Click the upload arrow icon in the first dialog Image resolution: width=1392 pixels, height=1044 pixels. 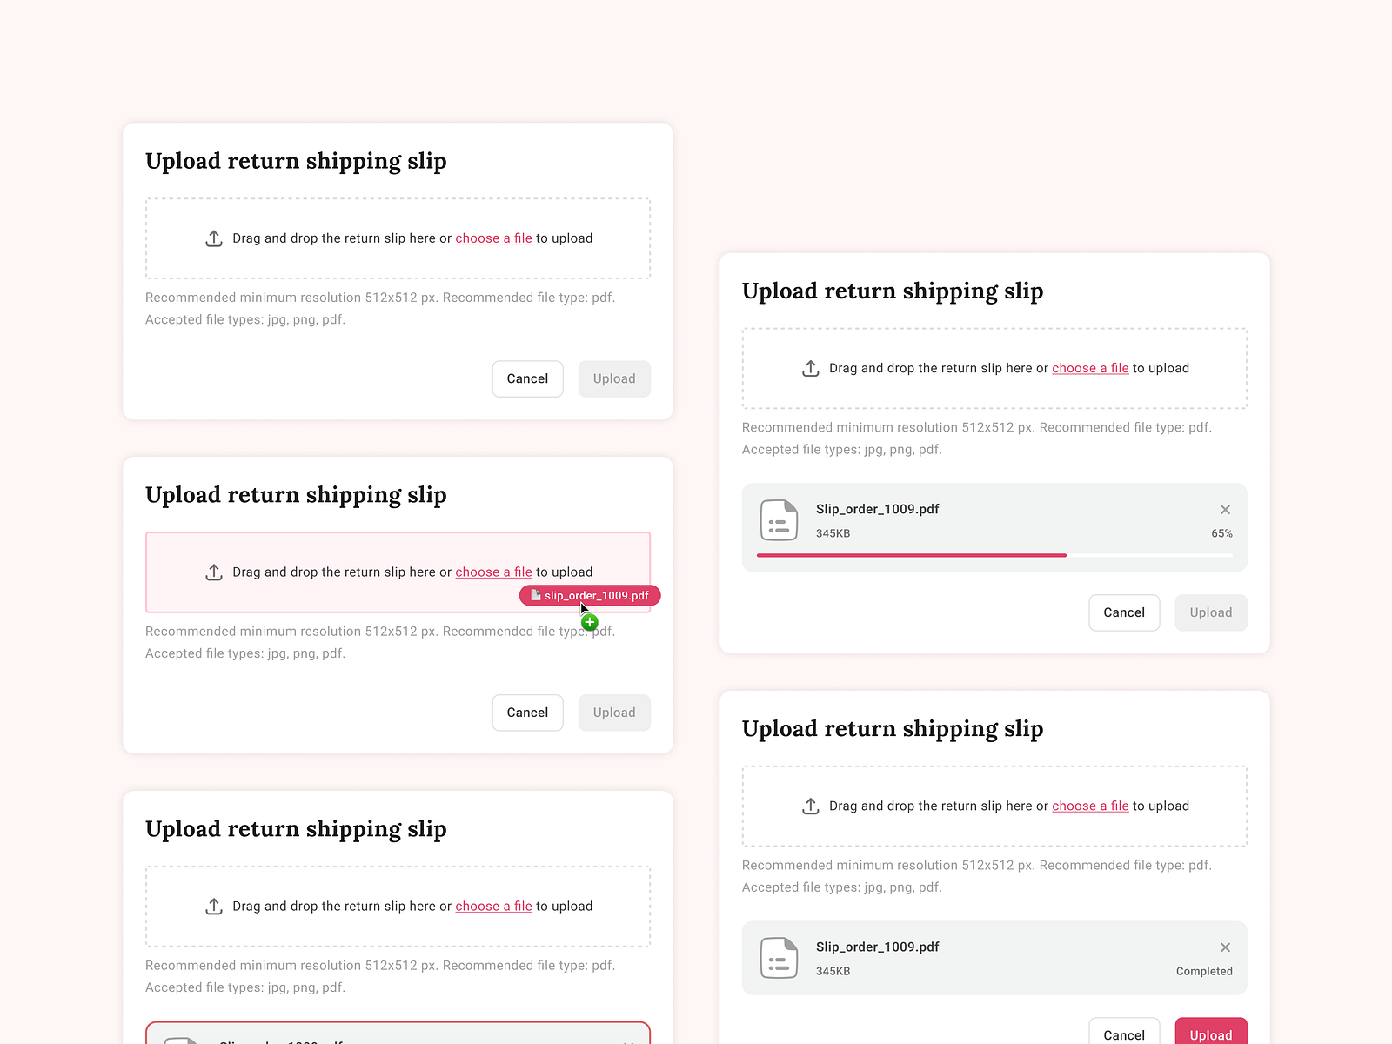pos(214,238)
